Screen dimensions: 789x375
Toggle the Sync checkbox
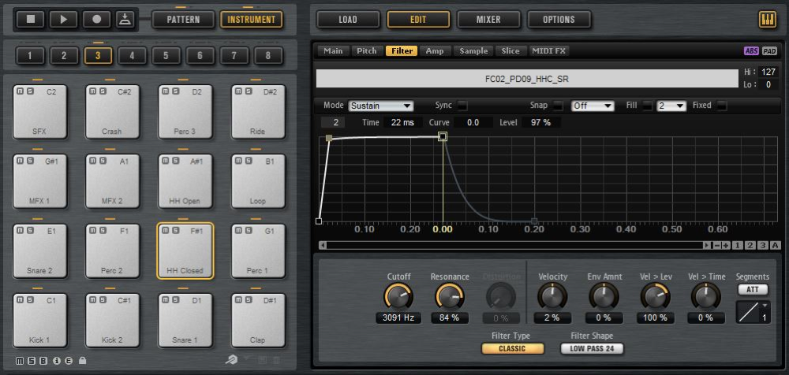(x=462, y=106)
